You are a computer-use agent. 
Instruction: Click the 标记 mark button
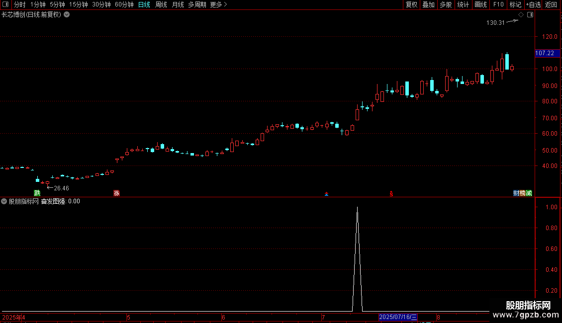pyautogui.click(x=515, y=4)
